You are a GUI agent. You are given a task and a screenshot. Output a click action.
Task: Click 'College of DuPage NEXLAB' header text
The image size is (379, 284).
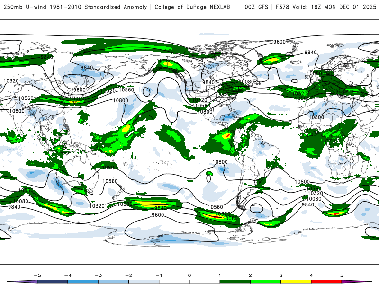click(x=192, y=7)
